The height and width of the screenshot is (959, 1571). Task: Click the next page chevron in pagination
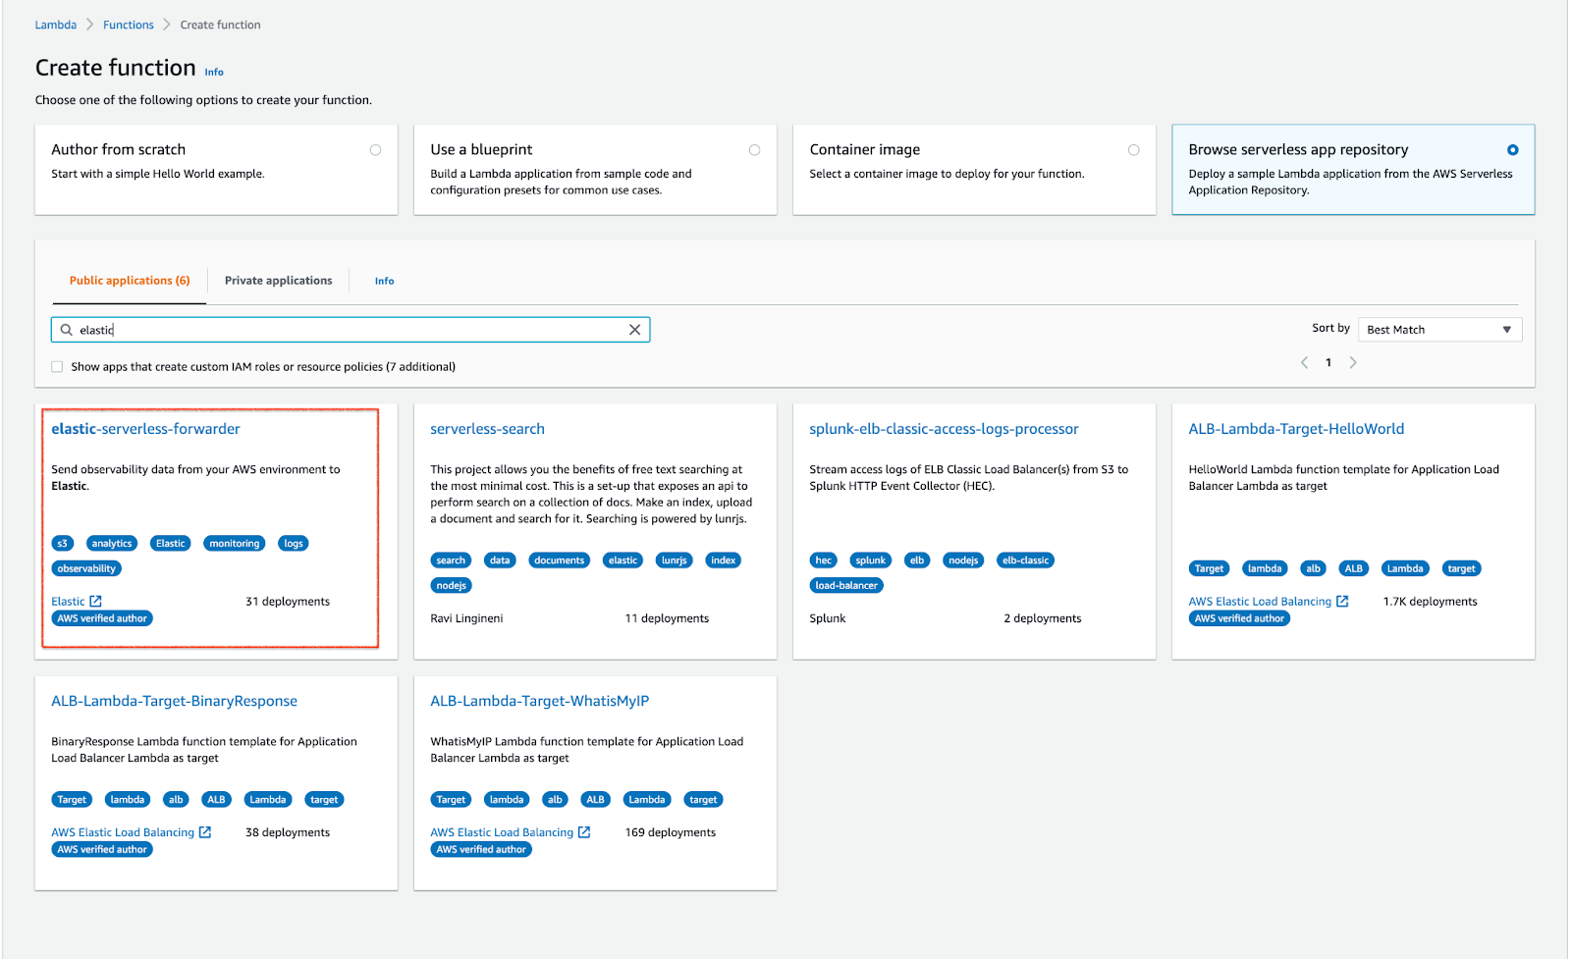point(1353,362)
